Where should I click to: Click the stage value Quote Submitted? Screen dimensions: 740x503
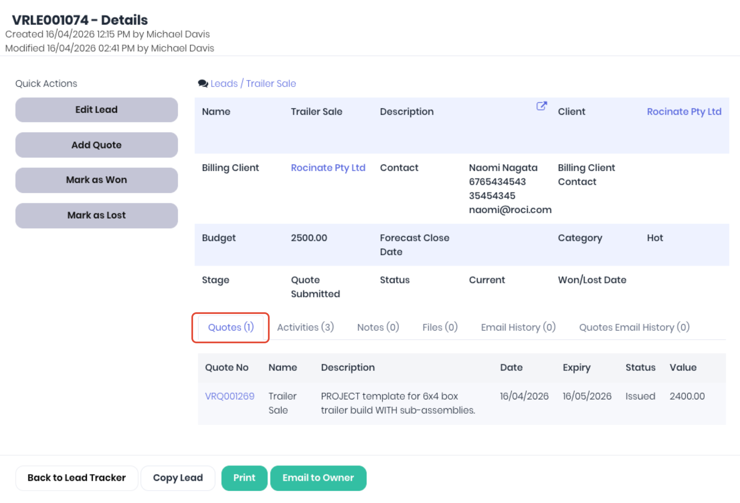pyautogui.click(x=315, y=287)
